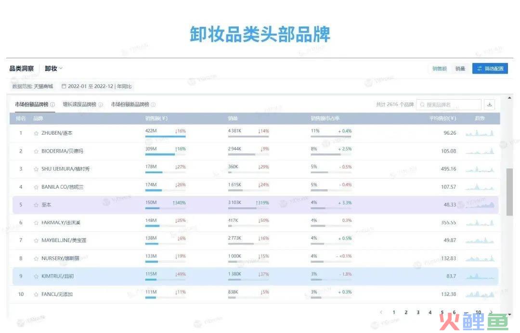Open the ZHUBEN/逐本 trend sparkline

point(480,133)
